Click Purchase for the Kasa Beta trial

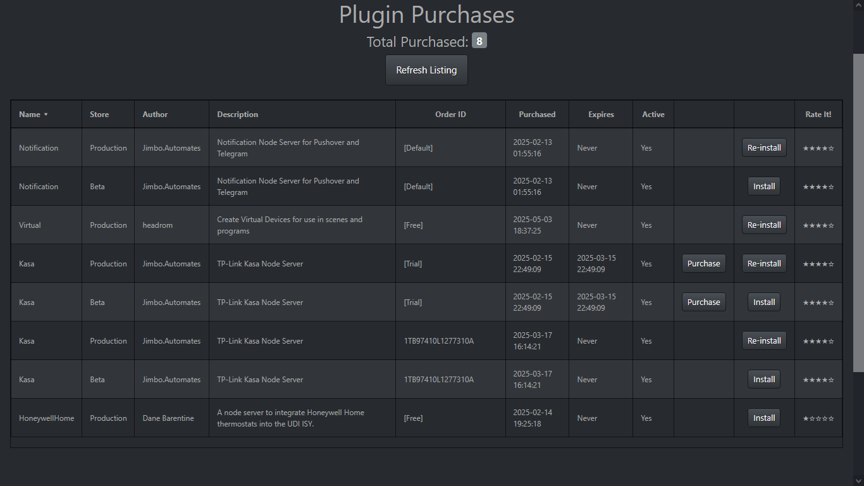703,302
